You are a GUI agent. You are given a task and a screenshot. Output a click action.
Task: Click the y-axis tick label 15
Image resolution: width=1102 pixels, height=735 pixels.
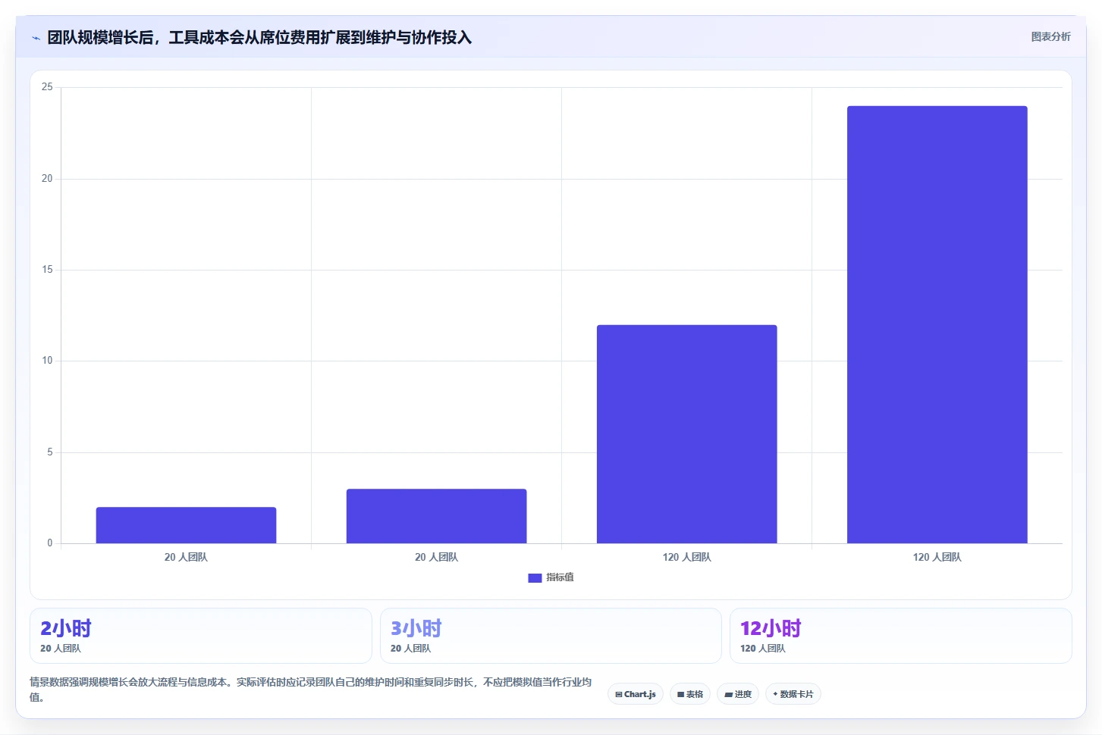(x=47, y=270)
